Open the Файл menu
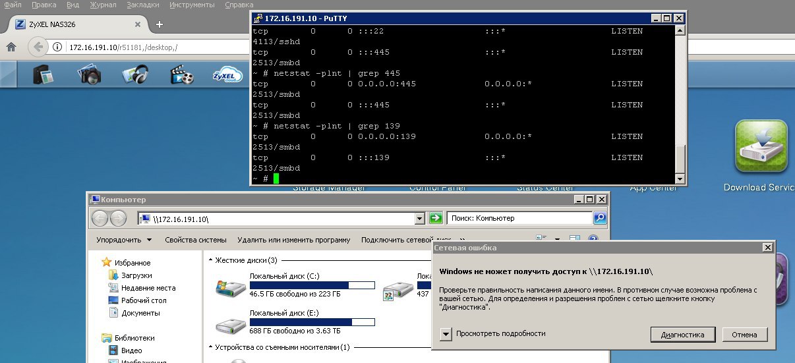The image size is (795, 363). [13, 5]
